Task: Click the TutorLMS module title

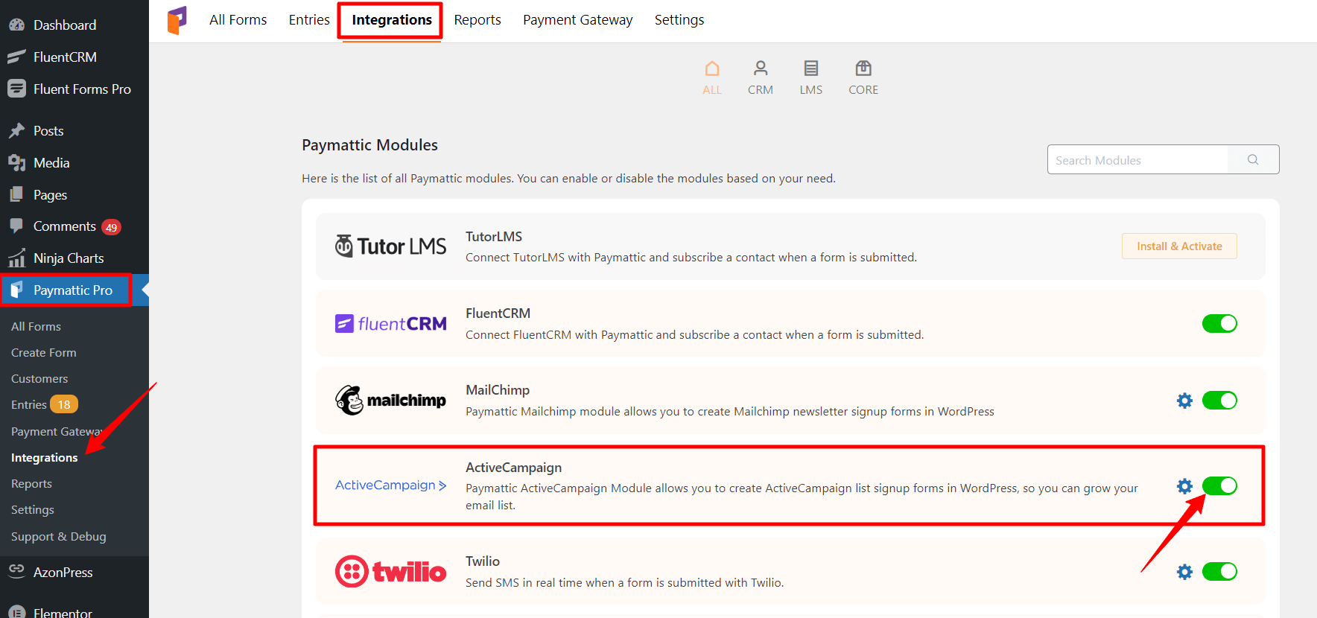Action: tap(494, 236)
